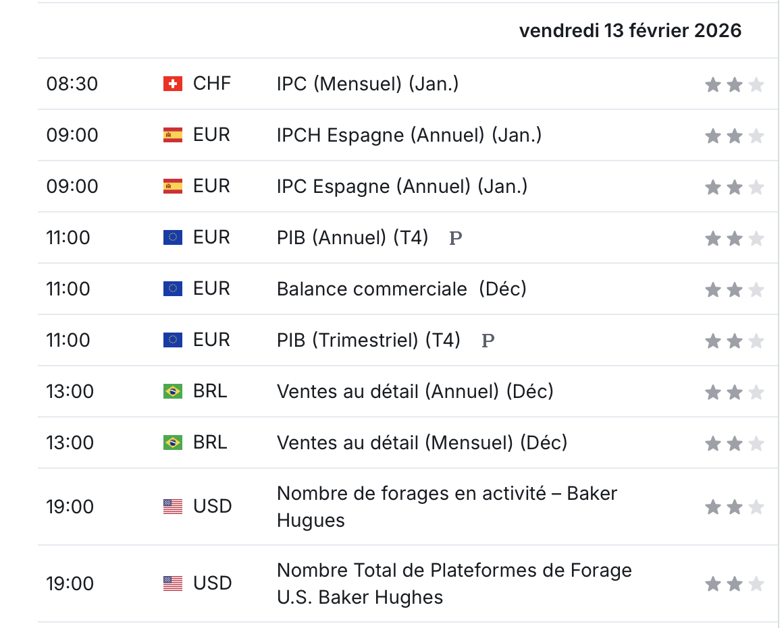This screenshot has width=784, height=628.
Task: Click the star rating of the Plateformes de Forage row
Action: coord(734,583)
